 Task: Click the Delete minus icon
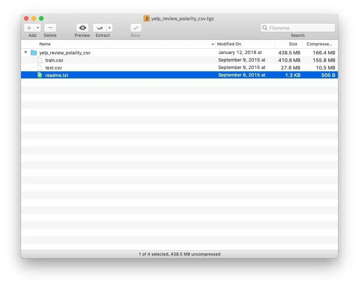(50, 28)
